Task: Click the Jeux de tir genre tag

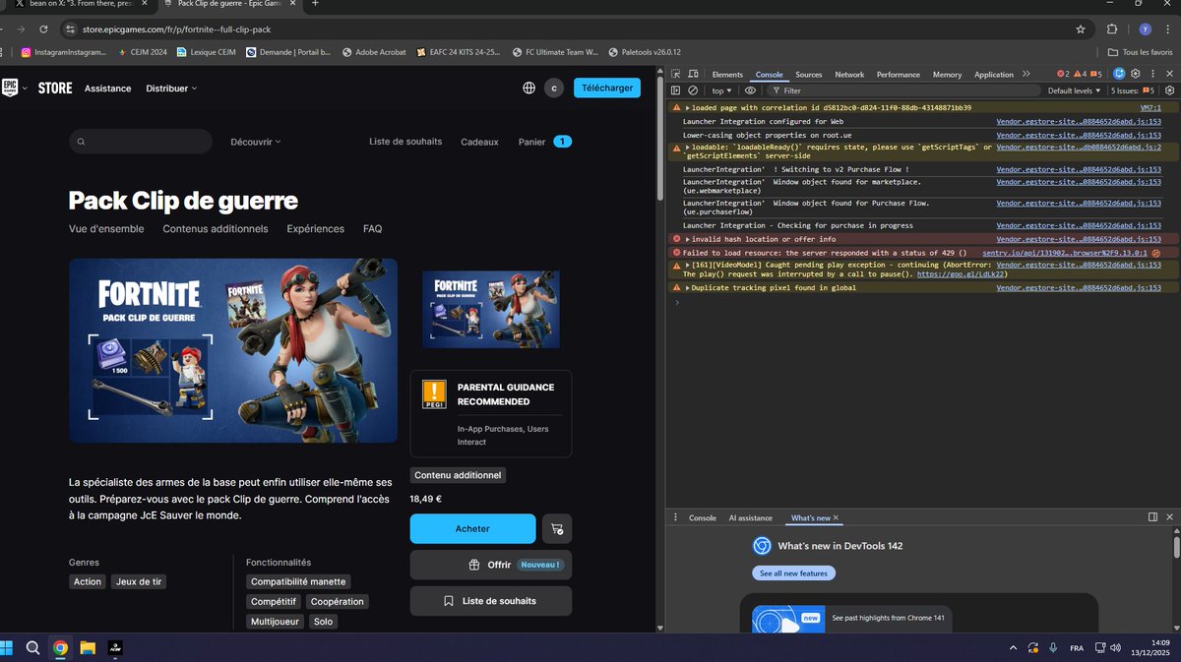Action: 140,581
